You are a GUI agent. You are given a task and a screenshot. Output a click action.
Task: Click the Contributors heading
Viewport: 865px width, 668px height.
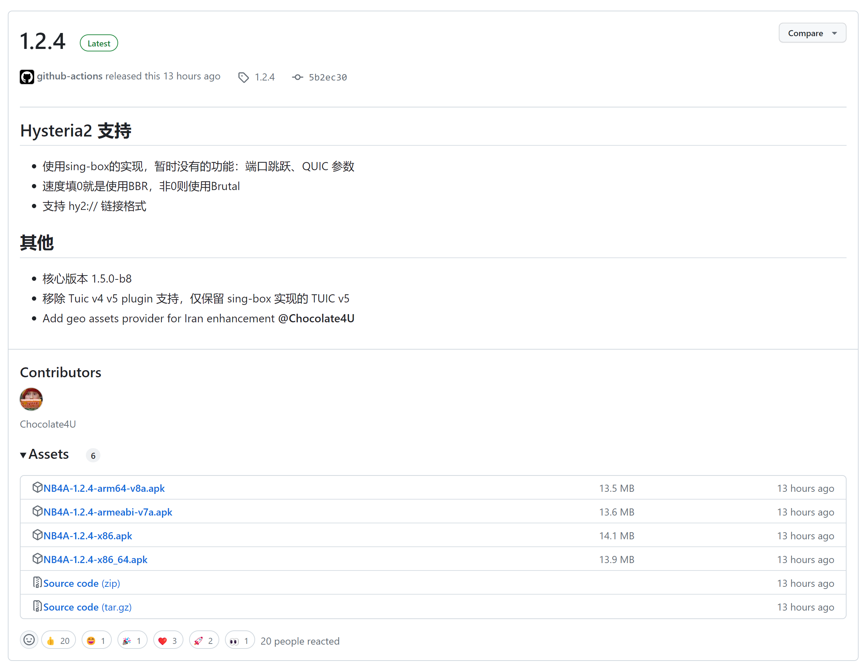61,372
